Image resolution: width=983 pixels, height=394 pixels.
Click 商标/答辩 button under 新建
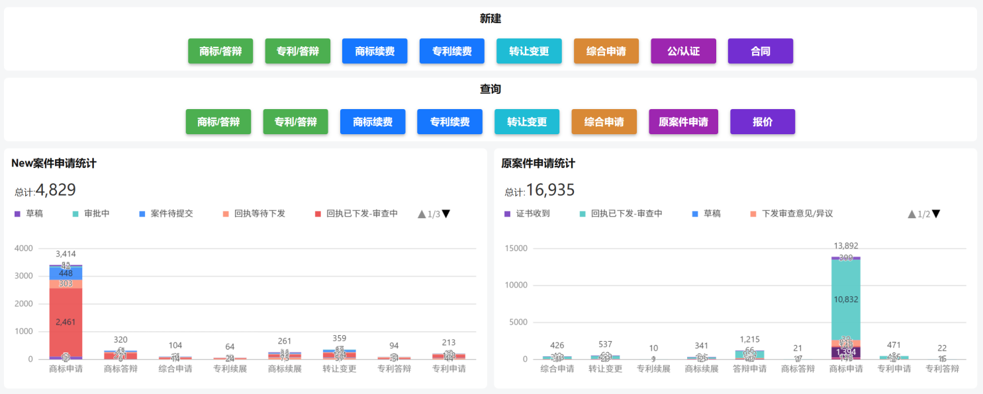tap(220, 51)
